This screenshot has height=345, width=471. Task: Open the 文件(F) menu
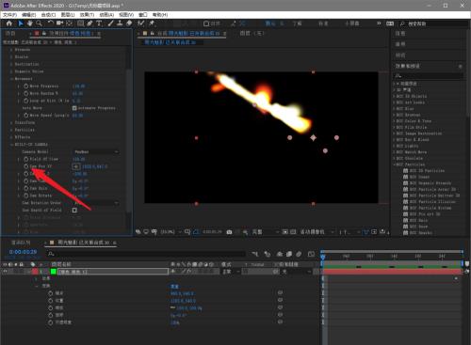click(9, 15)
